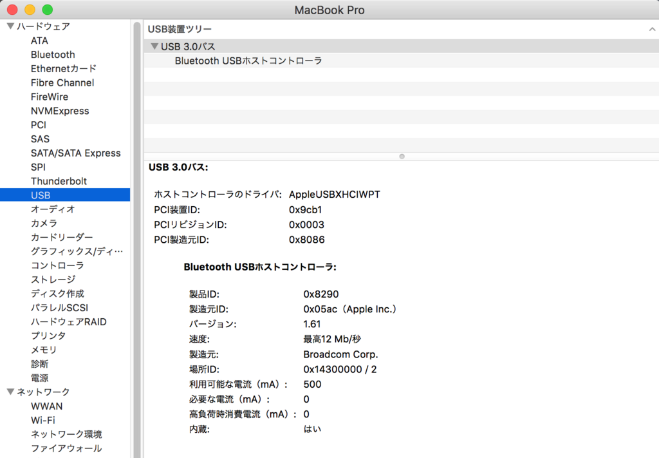The width and height of the screenshot is (659, 458).
Task: Select PCI in the sidebar
Action: tap(38, 125)
